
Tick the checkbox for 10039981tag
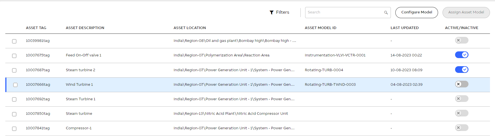(x=14, y=41)
